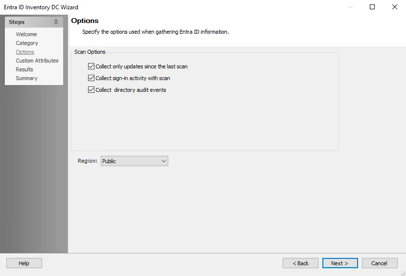Click the Steps panel header
This screenshot has height=276, width=406.
[x=34, y=22]
